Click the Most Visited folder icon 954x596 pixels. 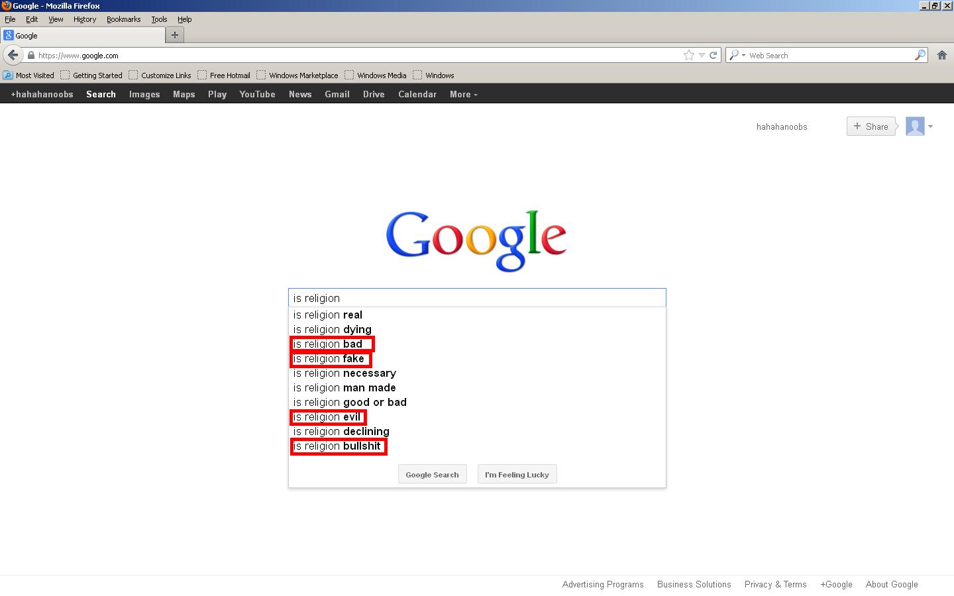tap(7, 75)
